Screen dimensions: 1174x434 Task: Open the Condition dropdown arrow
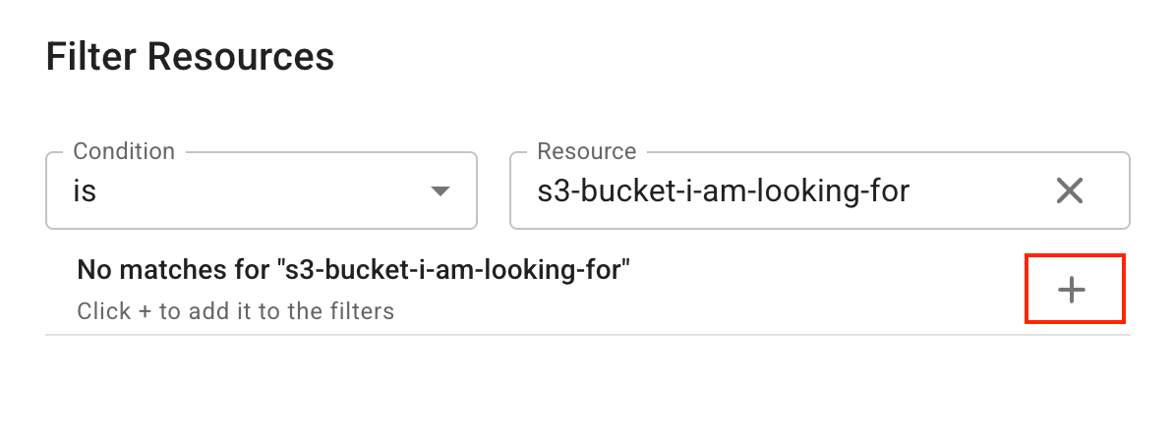[440, 190]
